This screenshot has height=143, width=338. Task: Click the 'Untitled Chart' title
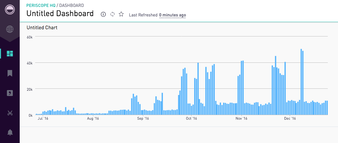42,28
